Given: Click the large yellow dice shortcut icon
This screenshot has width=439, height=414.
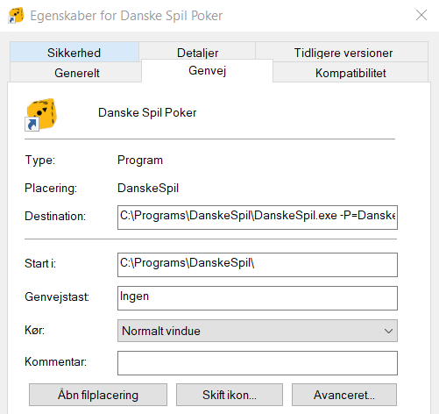Looking at the screenshot, I should click(41, 115).
